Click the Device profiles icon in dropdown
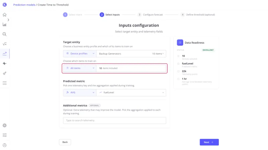Screen dimensions: 268x150 coord(68,53)
